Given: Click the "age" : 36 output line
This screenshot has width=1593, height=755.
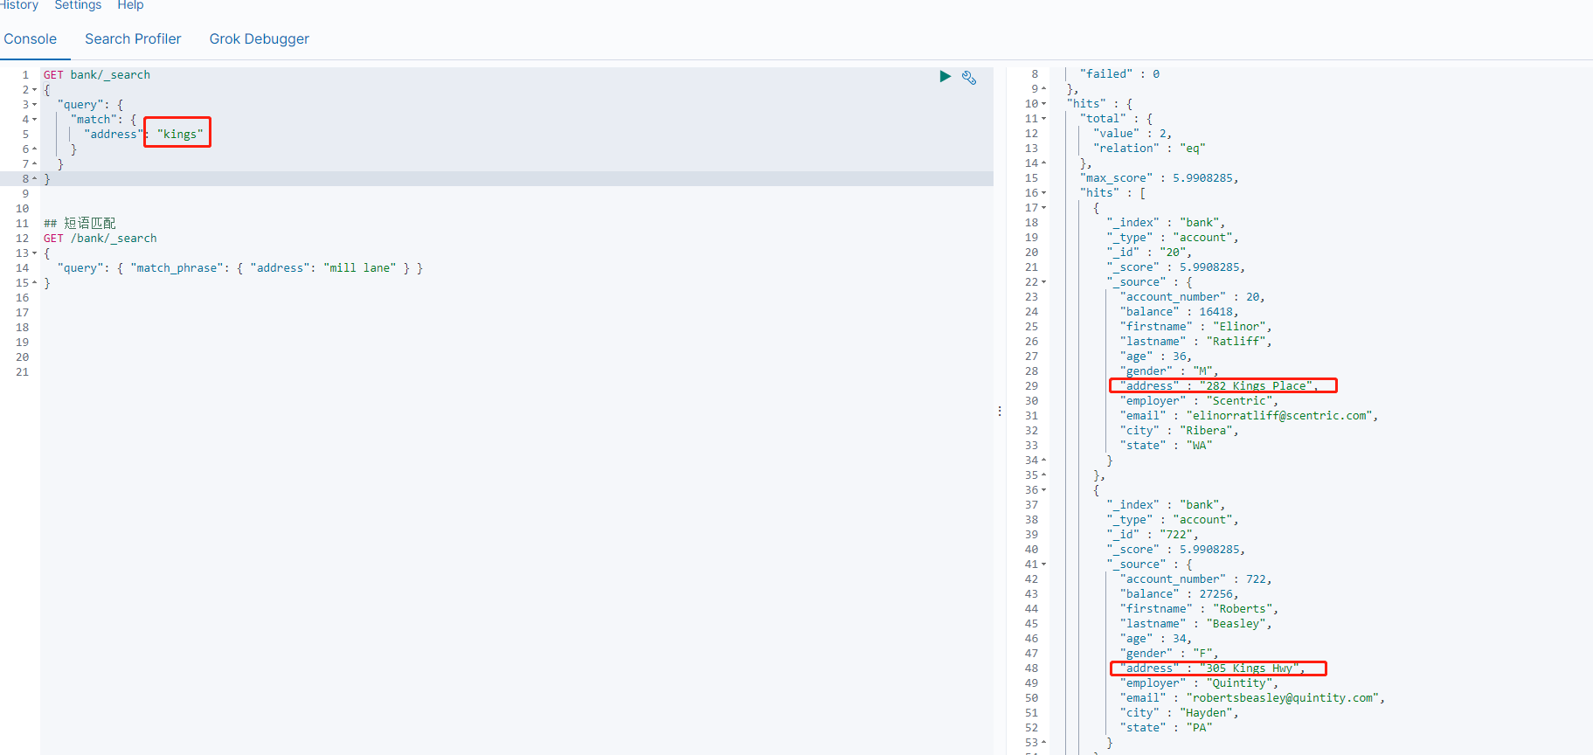Looking at the screenshot, I should pyautogui.click(x=1156, y=357).
